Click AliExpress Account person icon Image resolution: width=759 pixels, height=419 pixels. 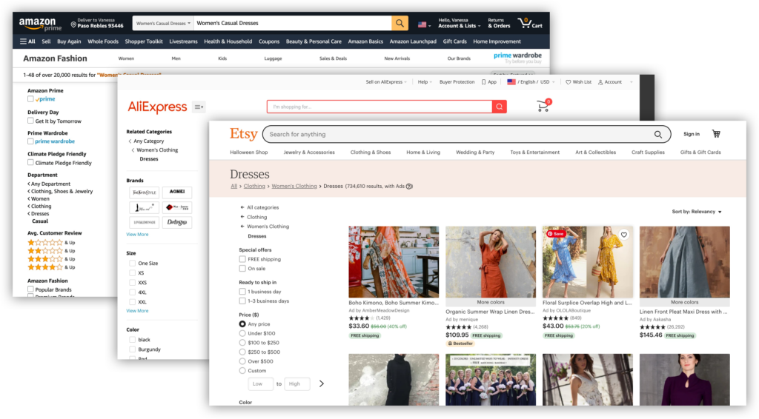tap(600, 82)
